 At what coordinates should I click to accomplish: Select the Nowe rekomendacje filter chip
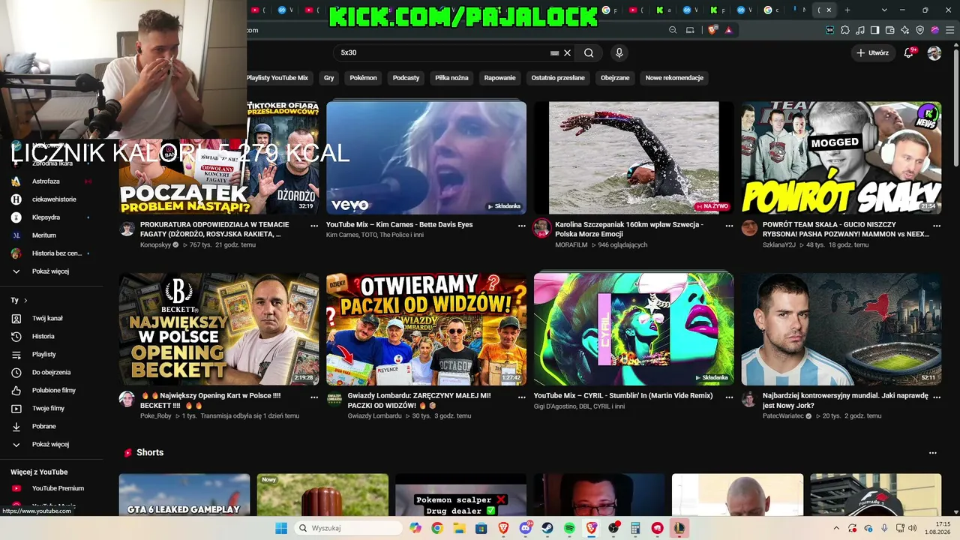coord(674,78)
